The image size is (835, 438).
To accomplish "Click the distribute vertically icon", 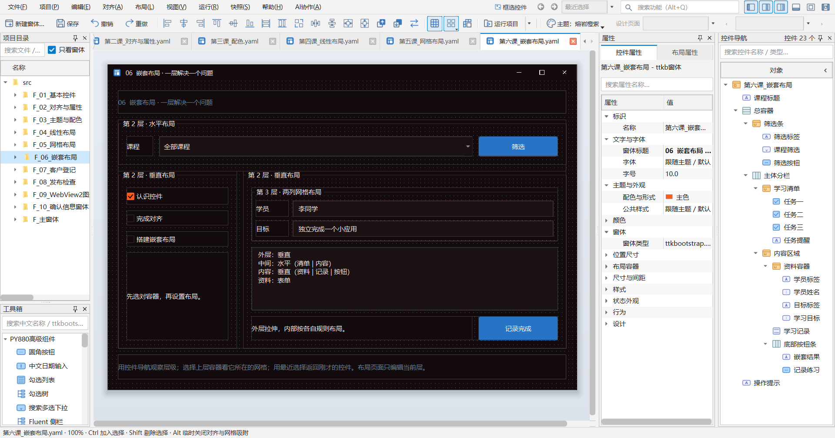I will tap(332, 23).
